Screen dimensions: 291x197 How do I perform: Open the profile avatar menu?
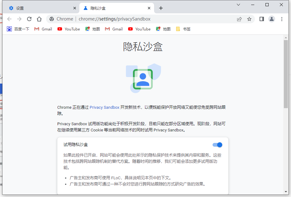click(272, 19)
